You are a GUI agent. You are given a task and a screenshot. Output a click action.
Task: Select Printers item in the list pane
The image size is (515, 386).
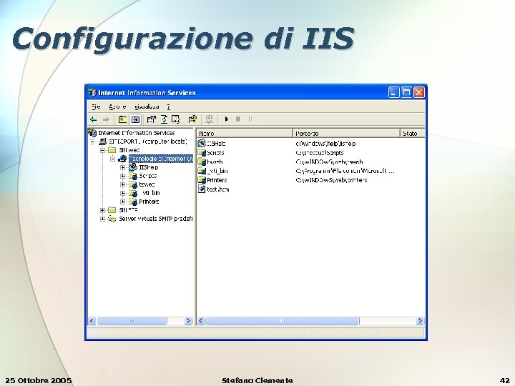pos(212,180)
